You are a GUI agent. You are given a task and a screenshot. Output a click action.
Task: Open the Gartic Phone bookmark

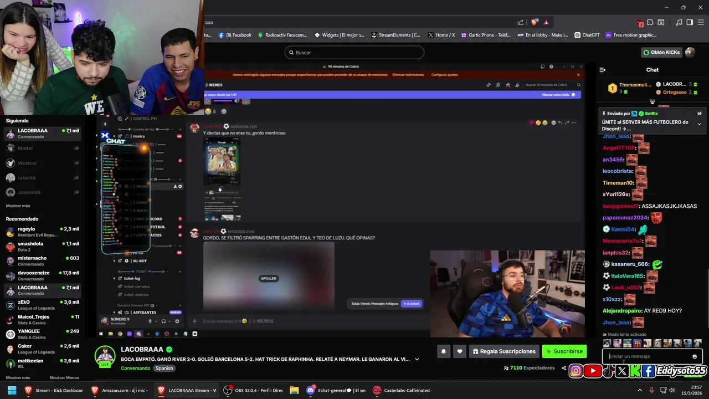tap(485, 35)
